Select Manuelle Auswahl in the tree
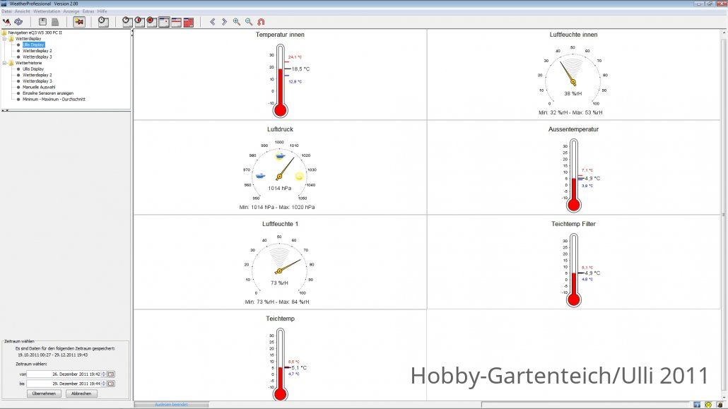 tap(39, 87)
